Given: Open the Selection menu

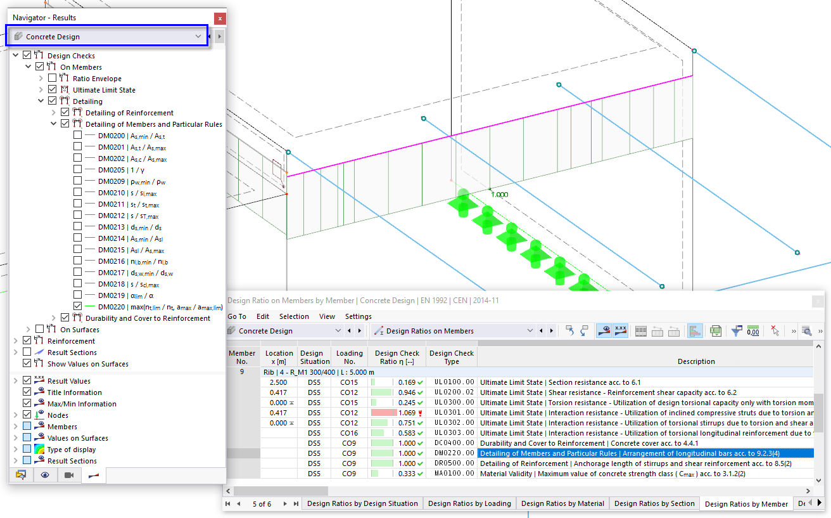Looking at the screenshot, I should coord(294,316).
